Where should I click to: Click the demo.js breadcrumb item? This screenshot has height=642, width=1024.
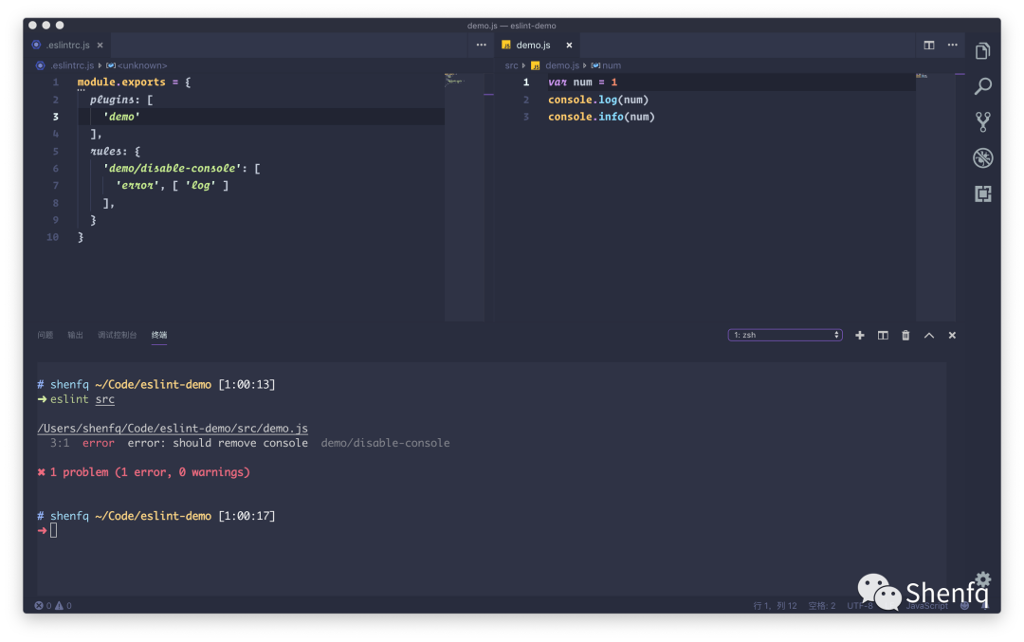click(562, 65)
